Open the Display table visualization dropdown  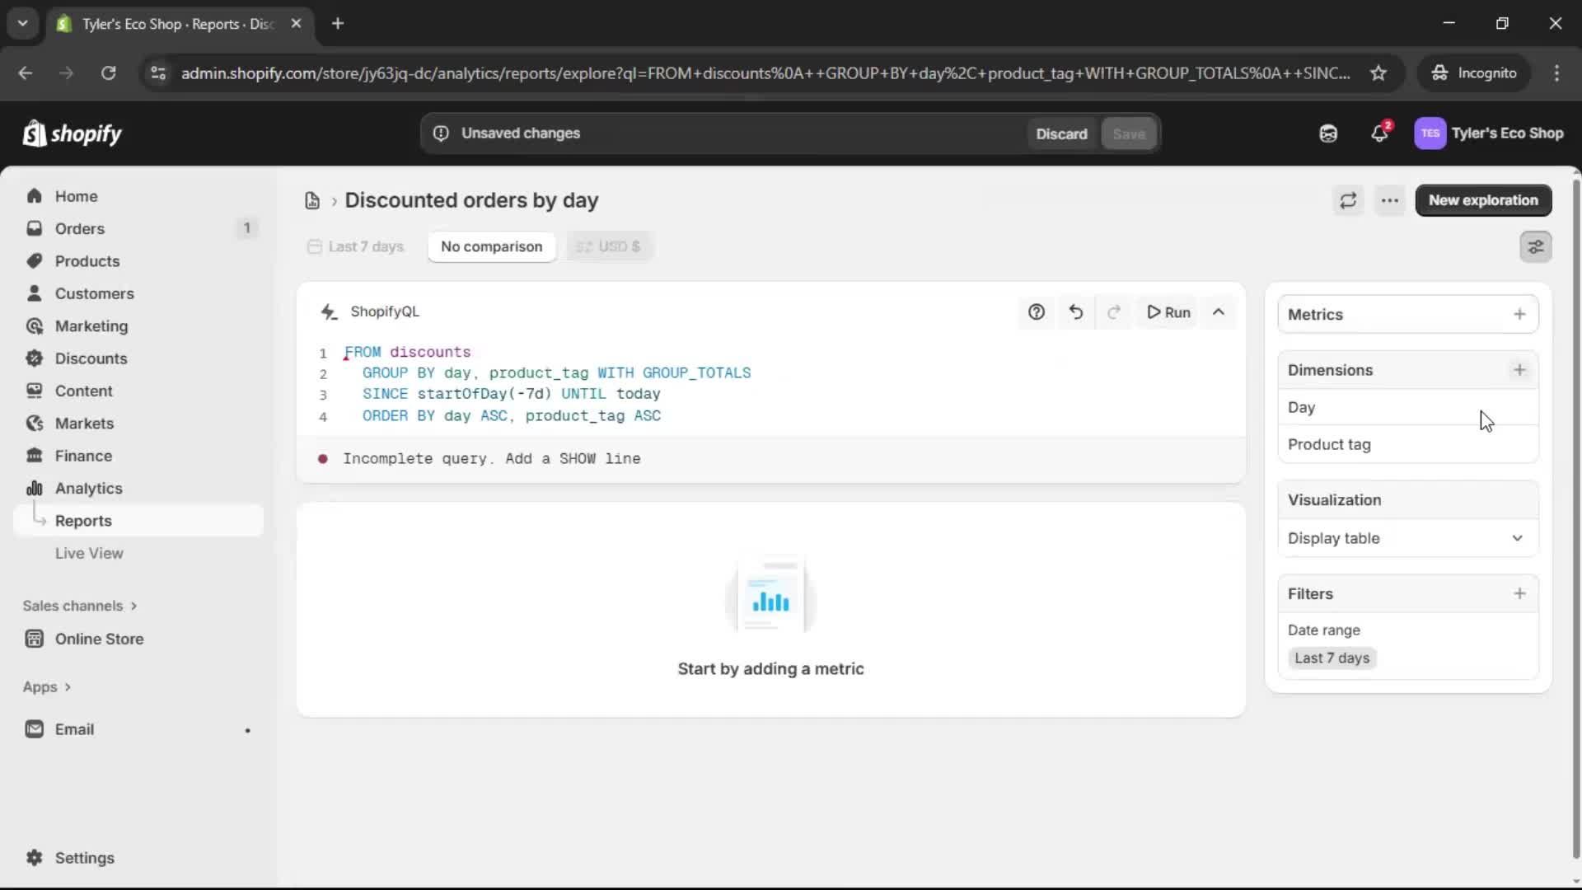(x=1407, y=538)
